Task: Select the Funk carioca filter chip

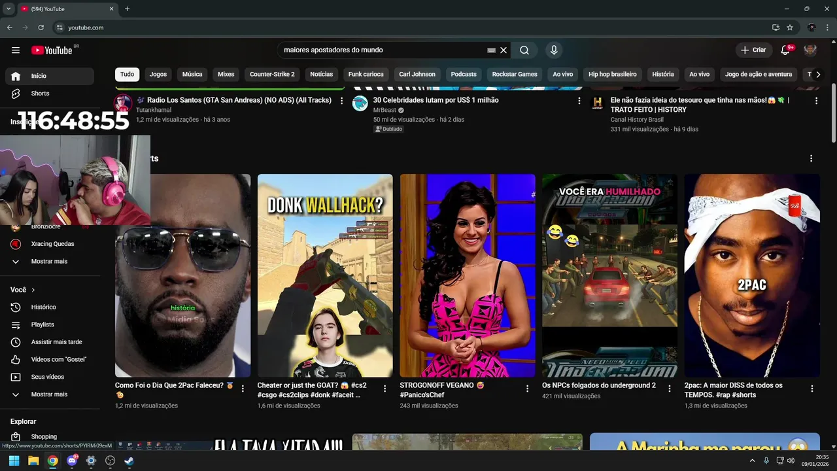Action: point(366,74)
